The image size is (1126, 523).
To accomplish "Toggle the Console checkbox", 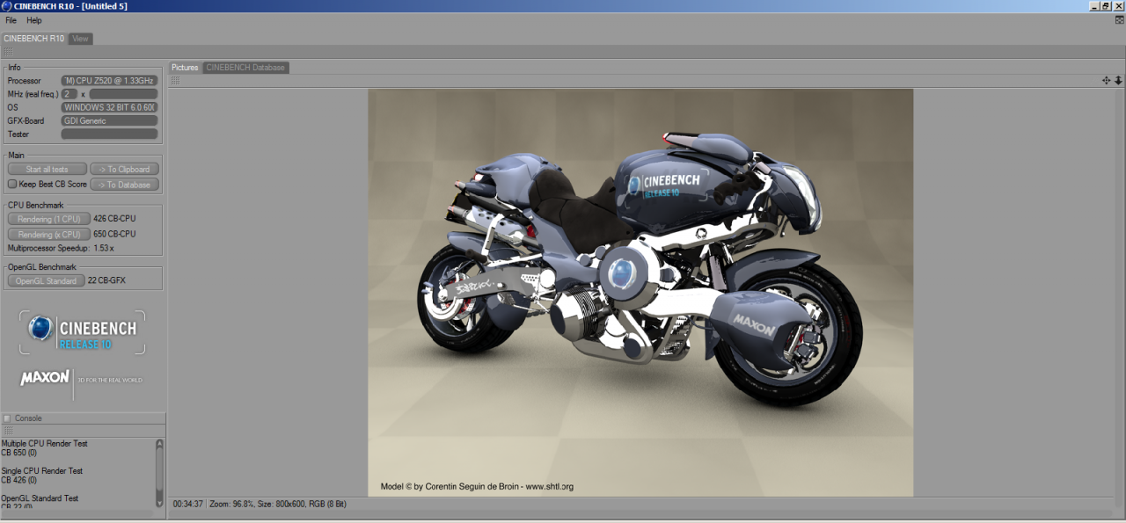I will (x=7, y=418).
